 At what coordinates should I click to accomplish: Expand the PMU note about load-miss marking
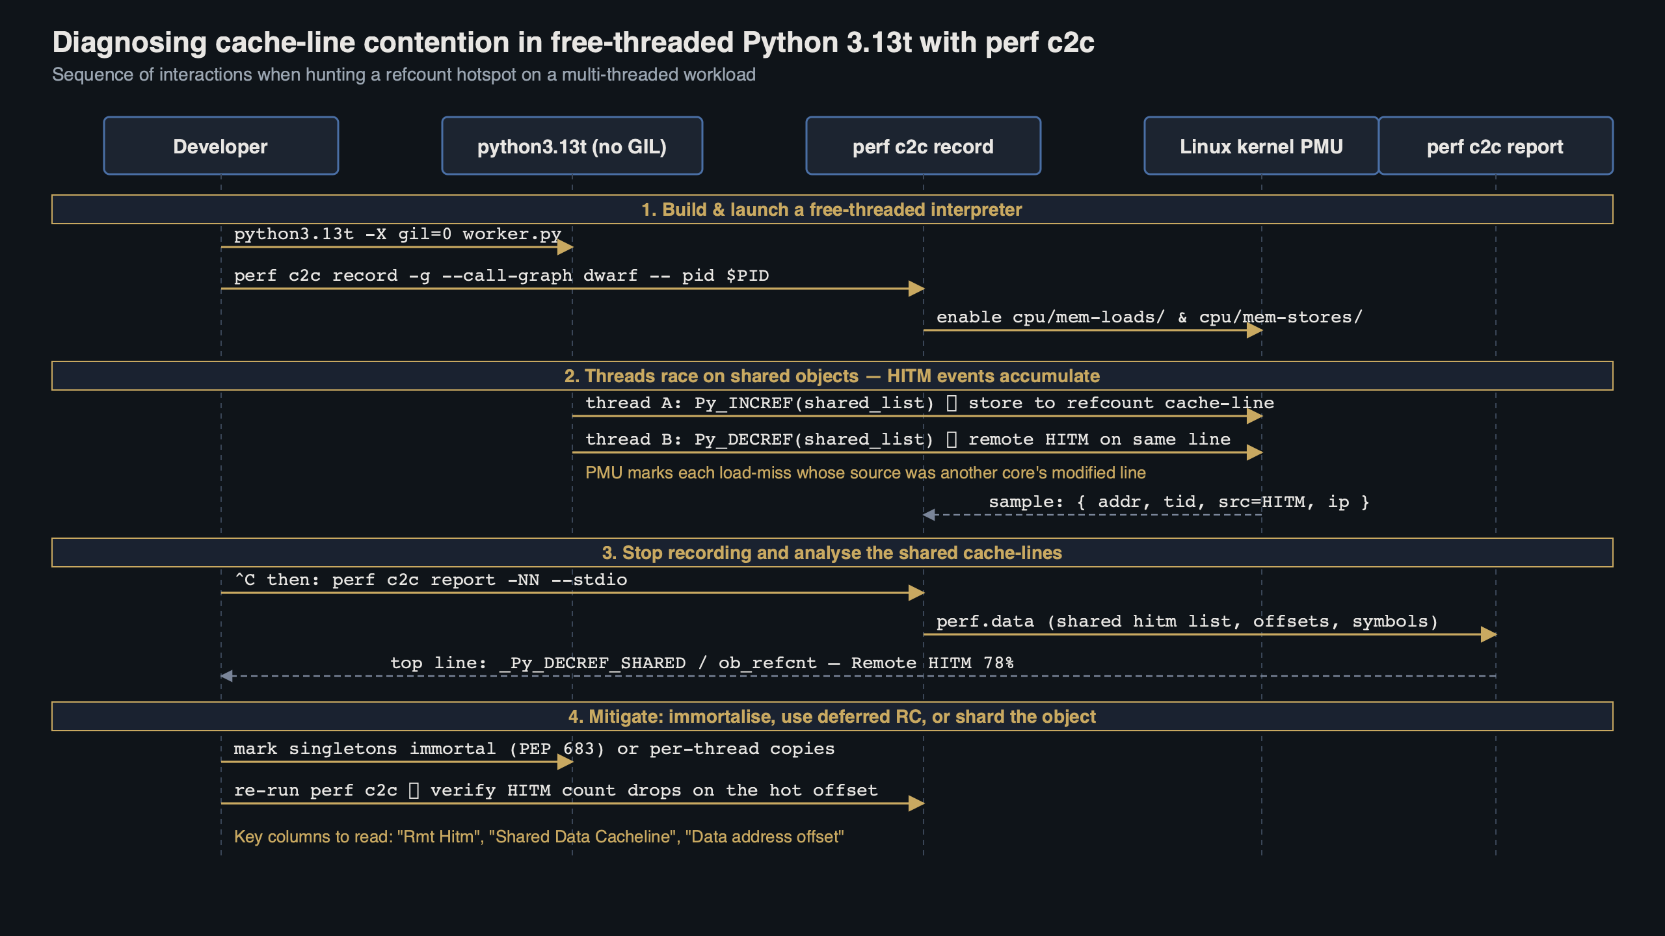pos(865,473)
